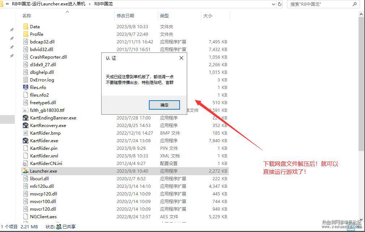Click the search magnifier icon
Viewport: 365px width, 232px height.
[x=355, y=4]
